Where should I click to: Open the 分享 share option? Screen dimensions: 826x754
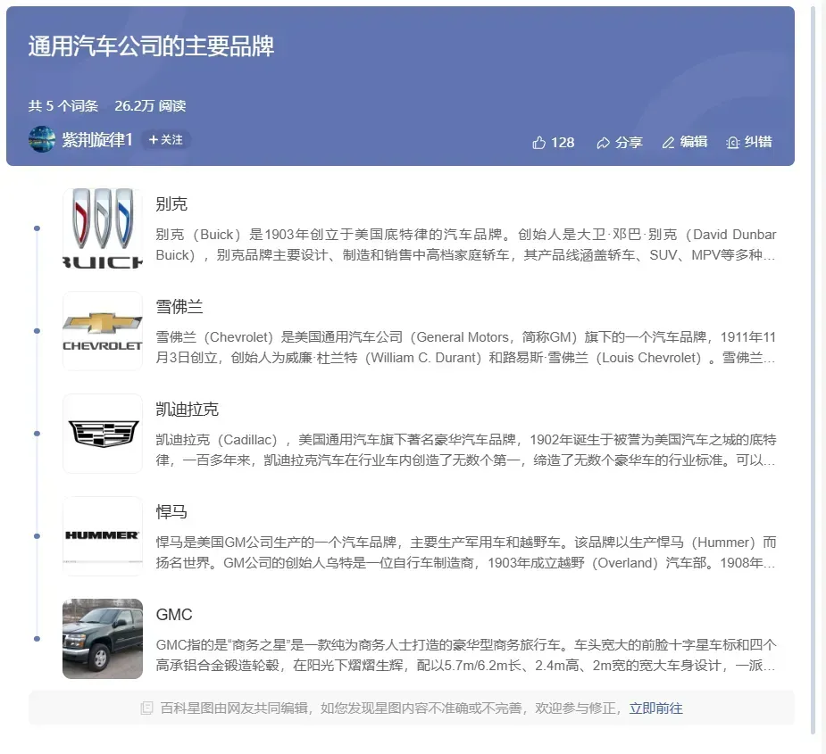pyautogui.click(x=619, y=141)
